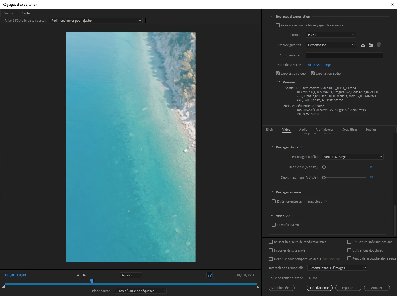Click the Débit cible slider handle

pos(324,167)
